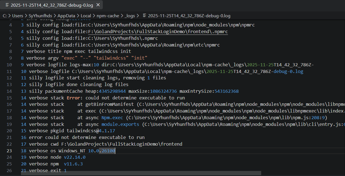Viewport: 345px width, 176px height.
Task: Open the Users breadcrumb dropdown
Action: [x=18, y=16]
